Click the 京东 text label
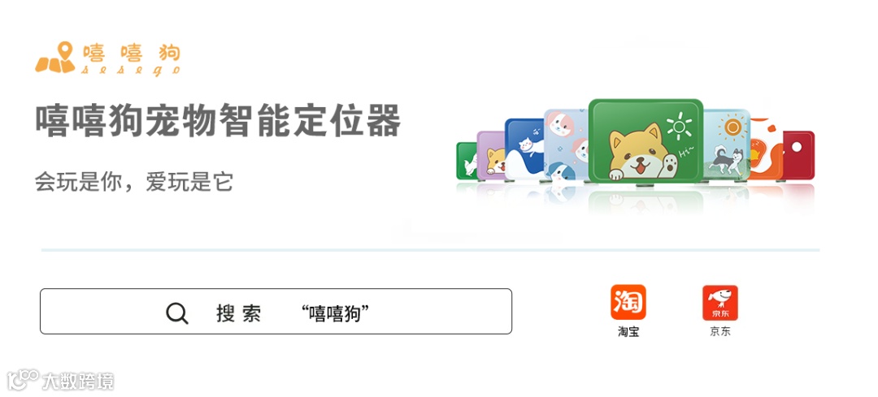Screen dimensions: 878x397 tap(720, 331)
